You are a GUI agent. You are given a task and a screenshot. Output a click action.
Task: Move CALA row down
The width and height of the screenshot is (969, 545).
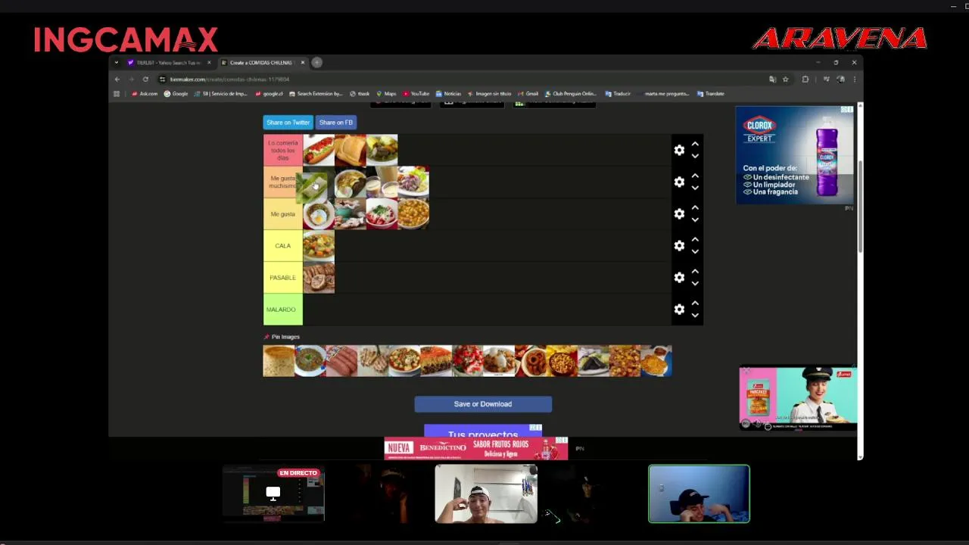click(x=695, y=251)
